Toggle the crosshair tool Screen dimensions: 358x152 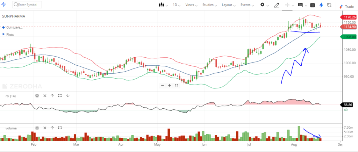pos(287,5)
